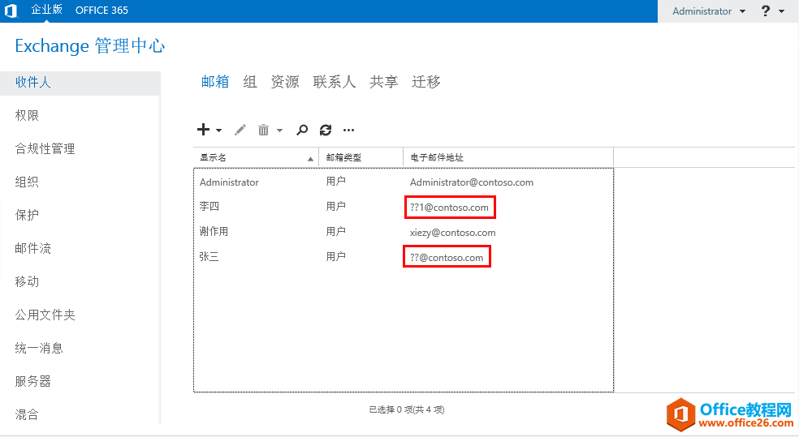The width and height of the screenshot is (799, 437).
Task: Open the more options ellipsis icon
Action: coord(349,130)
